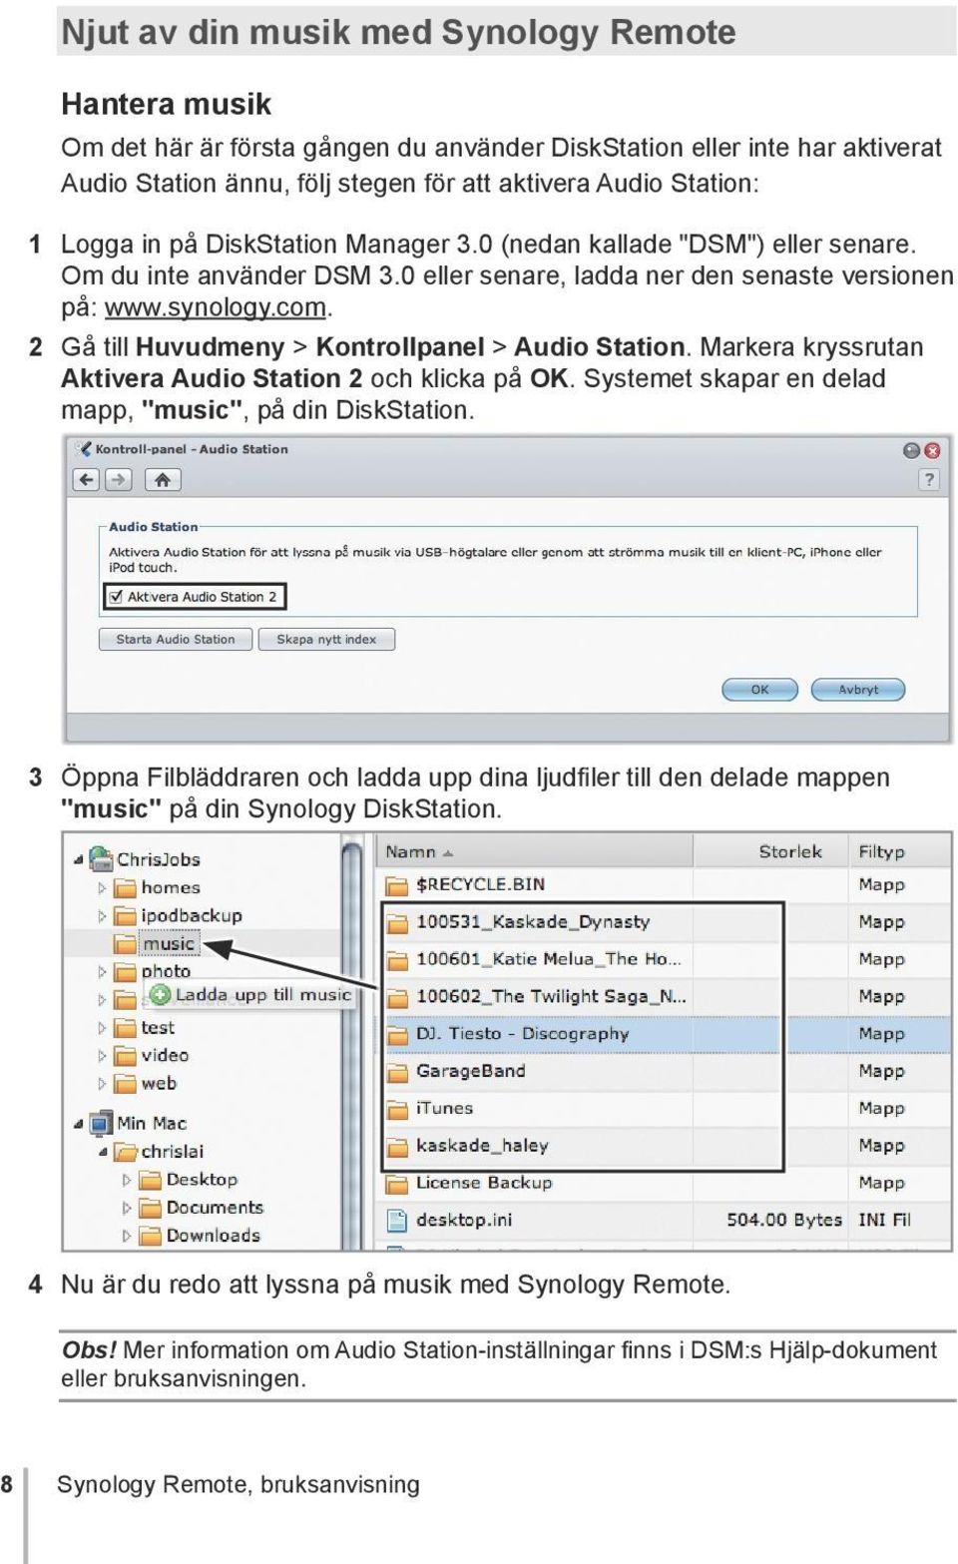Screen dimensions: 958x1564
Task: Select the homes folder in tree
Action: coord(157,887)
